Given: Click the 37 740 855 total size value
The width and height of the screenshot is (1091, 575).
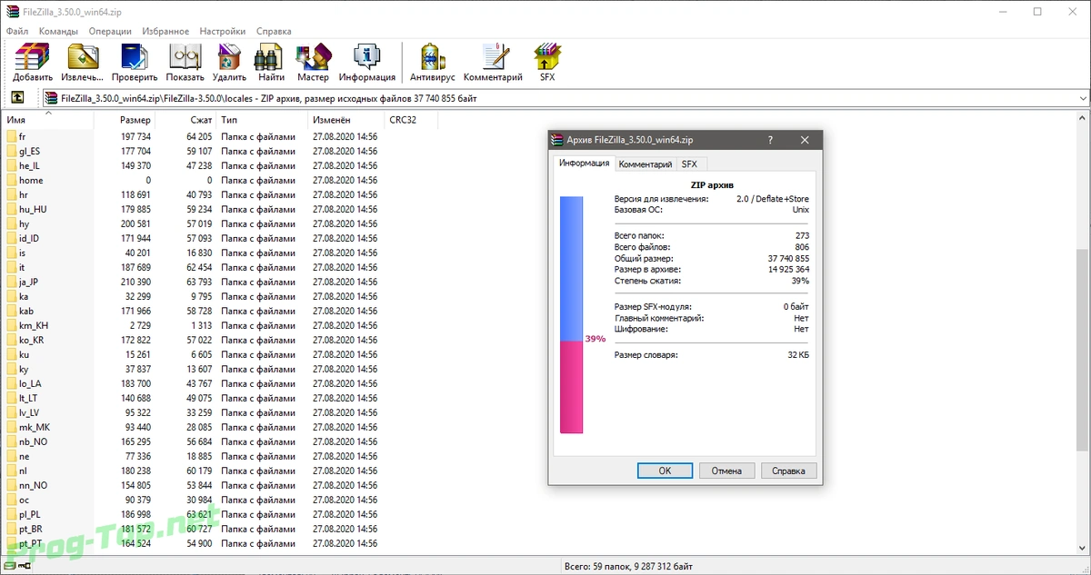Looking at the screenshot, I should [x=788, y=259].
